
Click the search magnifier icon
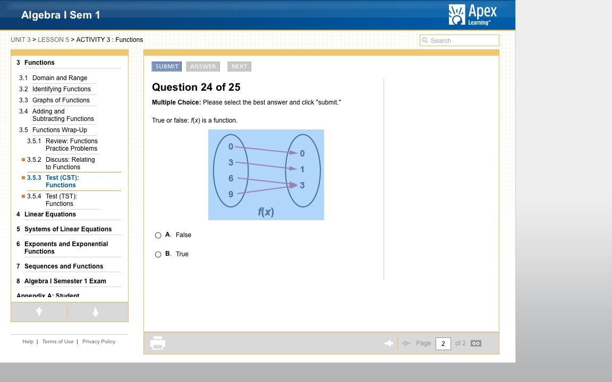[x=424, y=40]
